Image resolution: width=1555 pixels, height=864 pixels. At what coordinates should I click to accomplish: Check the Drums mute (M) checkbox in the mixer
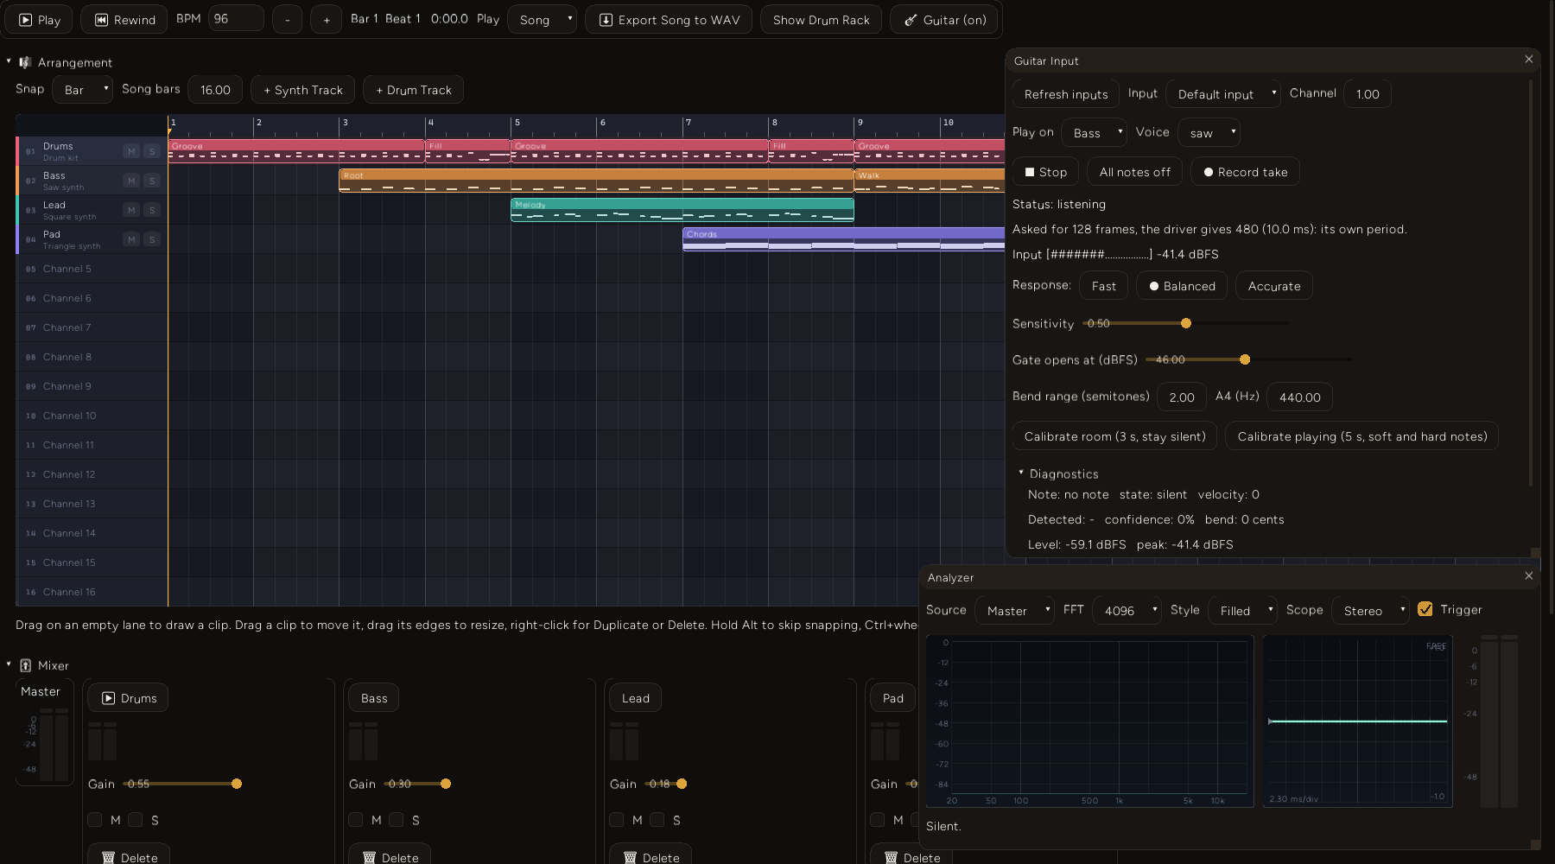click(95, 820)
